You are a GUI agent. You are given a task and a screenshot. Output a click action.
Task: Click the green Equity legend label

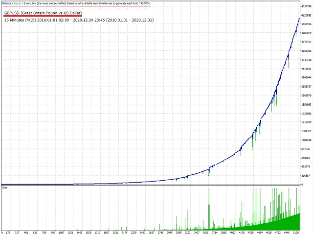click(18, 3)
